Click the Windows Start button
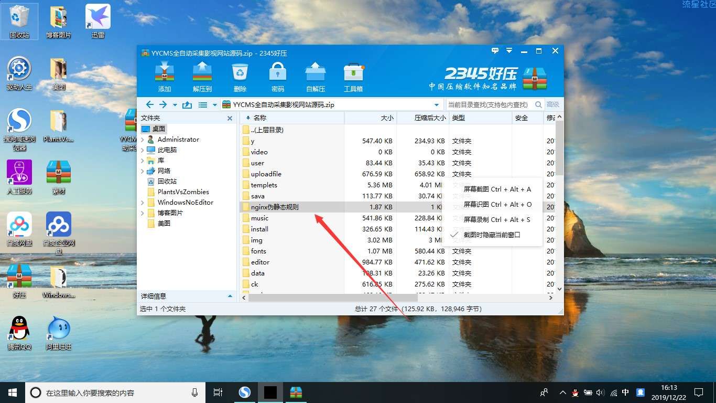The height and width of the screenshot is (403, 716). pos(13,392)
